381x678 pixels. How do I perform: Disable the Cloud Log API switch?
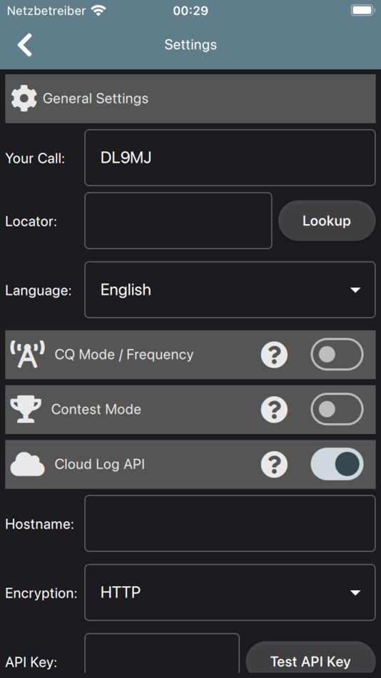[x=337, y=464]
